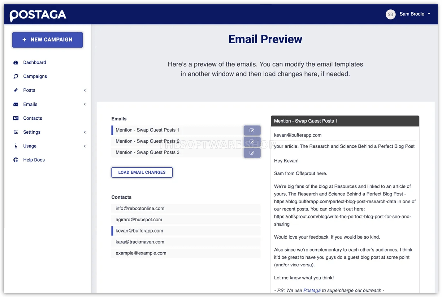Click the Postaga logo

coord(38,15)
